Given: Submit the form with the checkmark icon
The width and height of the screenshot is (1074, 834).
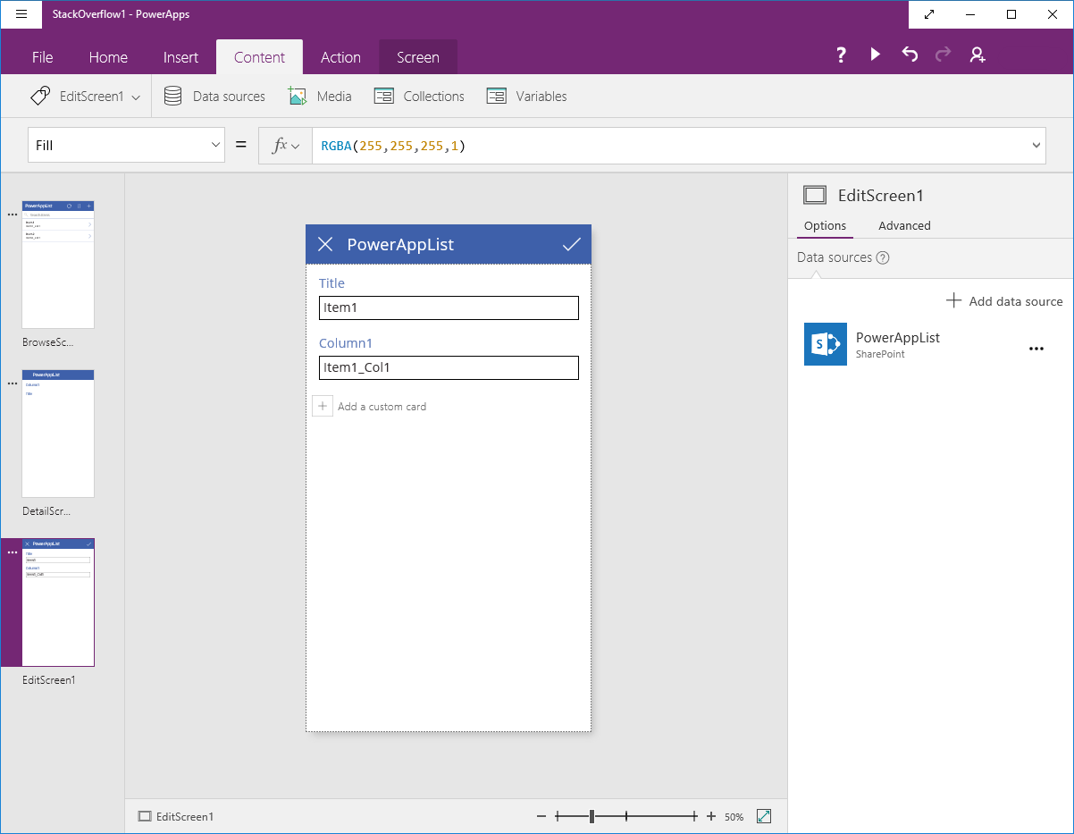Looking at the screenshot, I should tap(572, 243).
